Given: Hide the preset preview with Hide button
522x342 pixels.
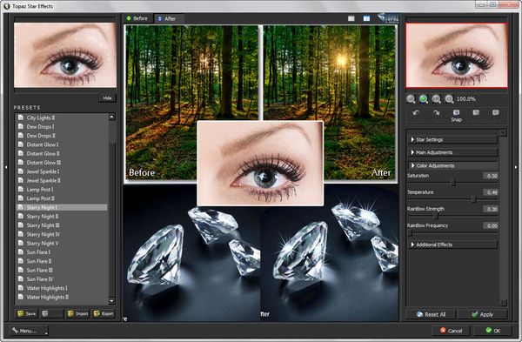Looking at the screenshot, I should pos(107,98).
